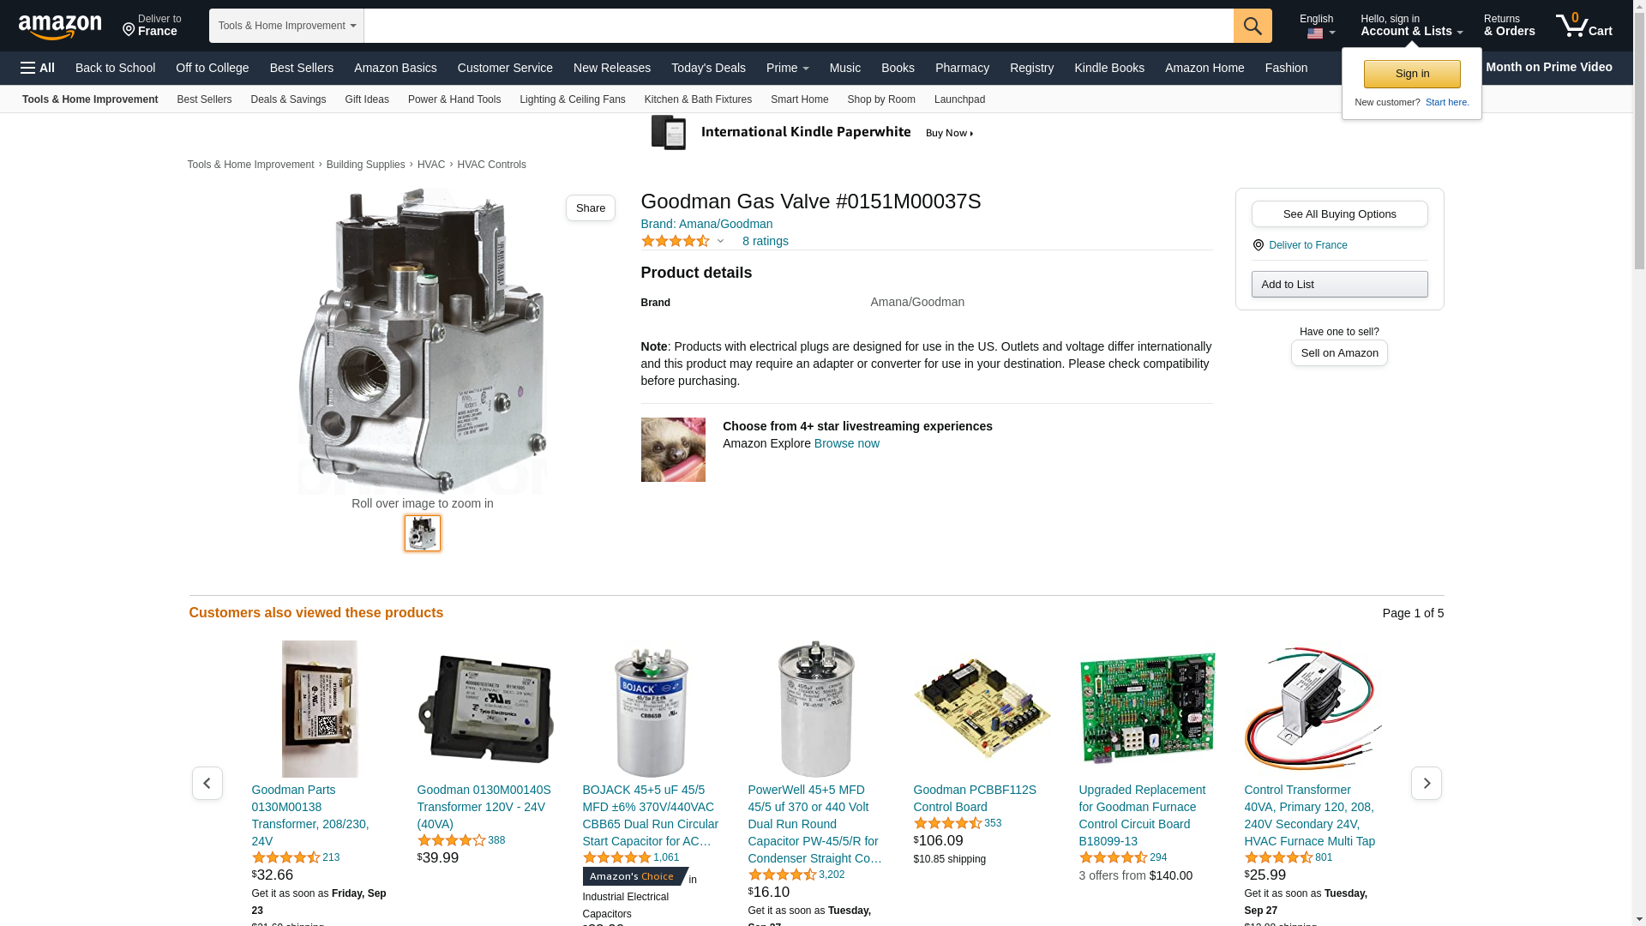The width and height of the screenshot is (1646, 926).
Task: Click the search magnifier button
Action: pos(1253,26)
